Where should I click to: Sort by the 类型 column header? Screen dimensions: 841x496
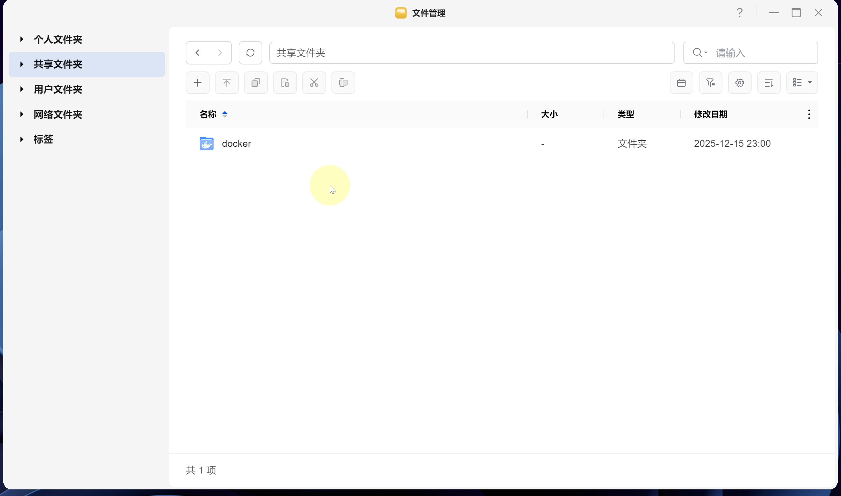click(x=625, y=114)
